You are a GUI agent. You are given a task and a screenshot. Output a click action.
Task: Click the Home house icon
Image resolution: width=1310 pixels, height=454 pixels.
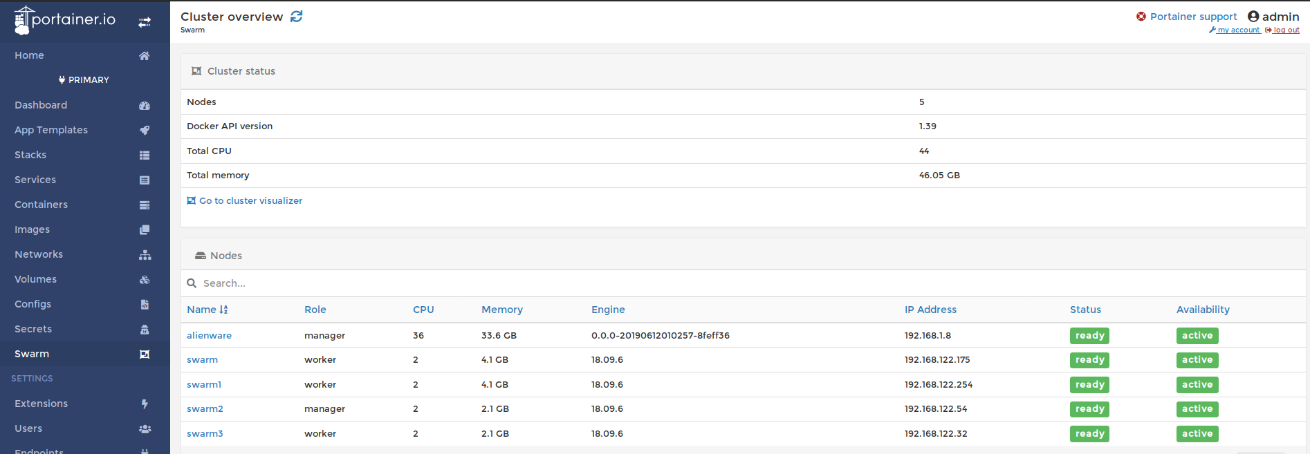click(145, 56)
